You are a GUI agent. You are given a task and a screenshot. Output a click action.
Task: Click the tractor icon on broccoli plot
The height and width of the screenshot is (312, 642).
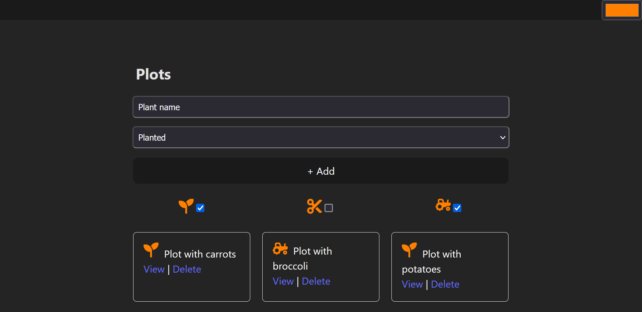click(280, 249)
